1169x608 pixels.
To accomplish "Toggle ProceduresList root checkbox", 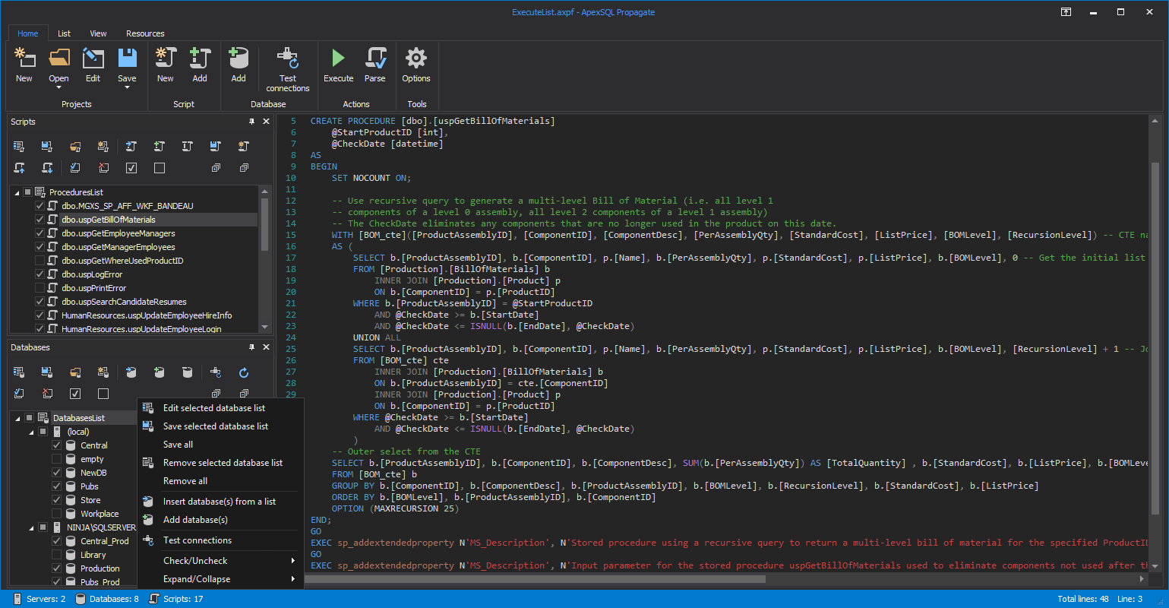I will point(27,192).
